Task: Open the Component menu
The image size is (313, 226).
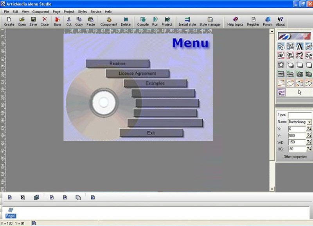Action: 41,12
